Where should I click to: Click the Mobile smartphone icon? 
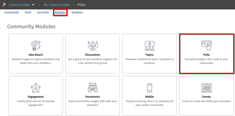pyautogui.click(x=150, y=88)
